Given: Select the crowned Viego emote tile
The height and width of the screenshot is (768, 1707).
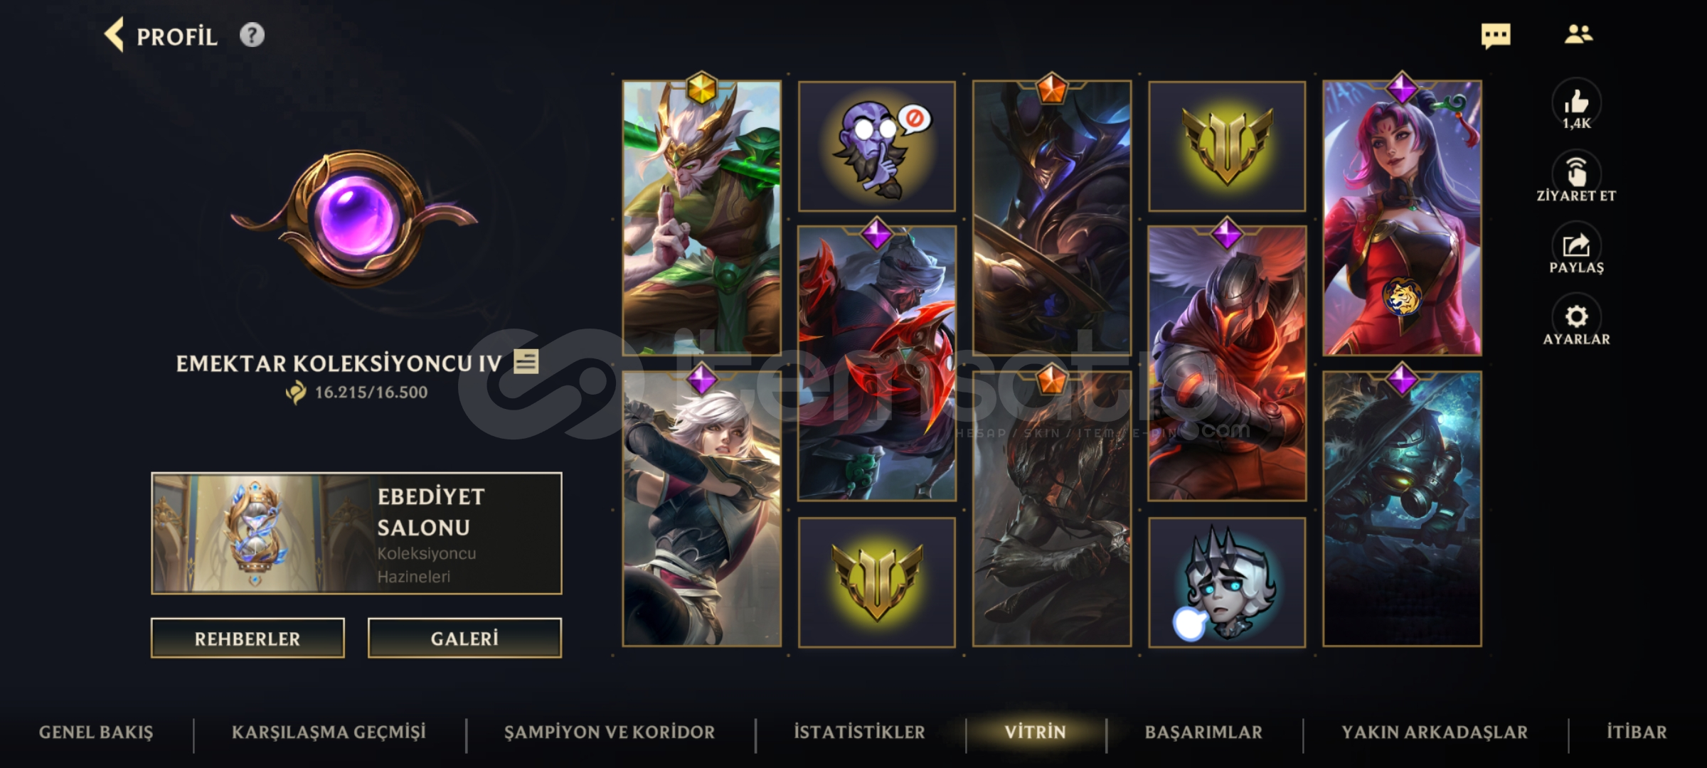Looking at the screenshot, I should coord(1227,582).
